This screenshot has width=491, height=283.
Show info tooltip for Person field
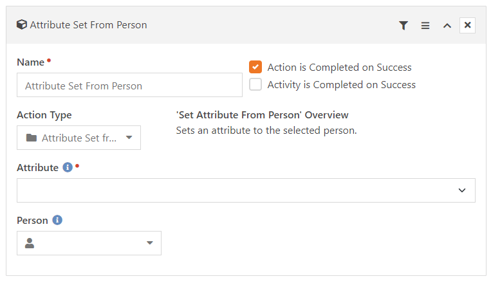click(x=57, y=220)
